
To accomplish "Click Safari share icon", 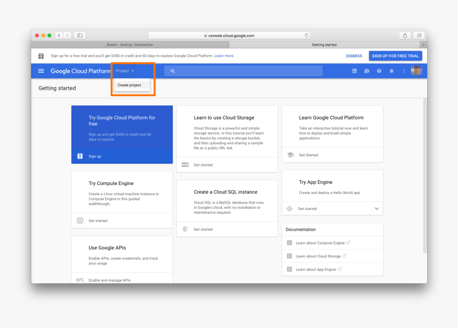I will click(405, 36).
